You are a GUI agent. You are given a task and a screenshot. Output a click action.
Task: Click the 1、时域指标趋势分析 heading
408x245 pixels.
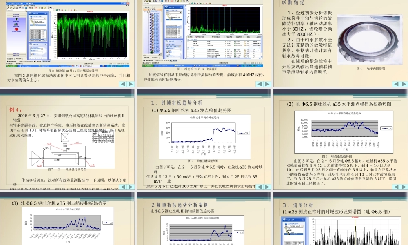pos(176,103)
